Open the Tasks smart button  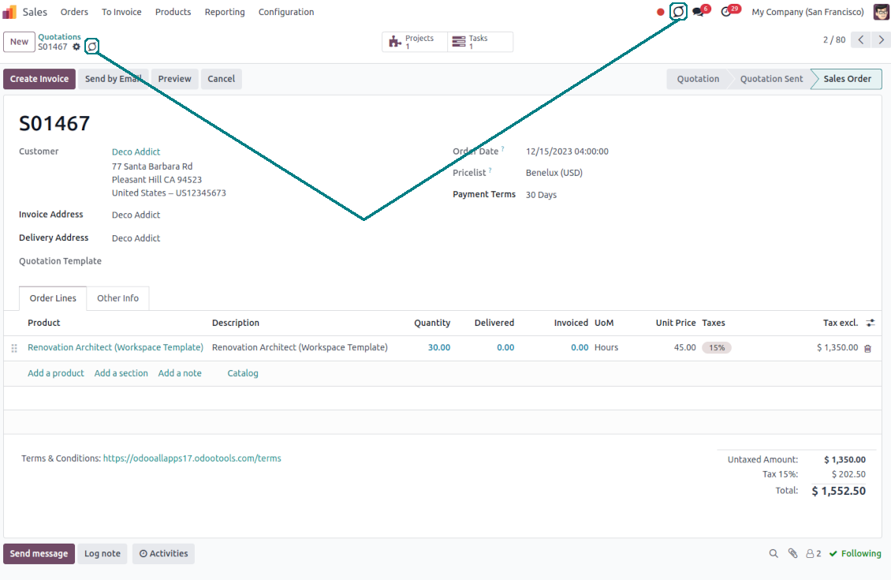point(480,42)
